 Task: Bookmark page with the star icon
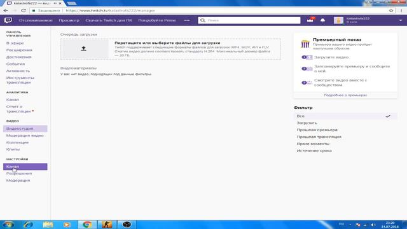coord(391,11)
